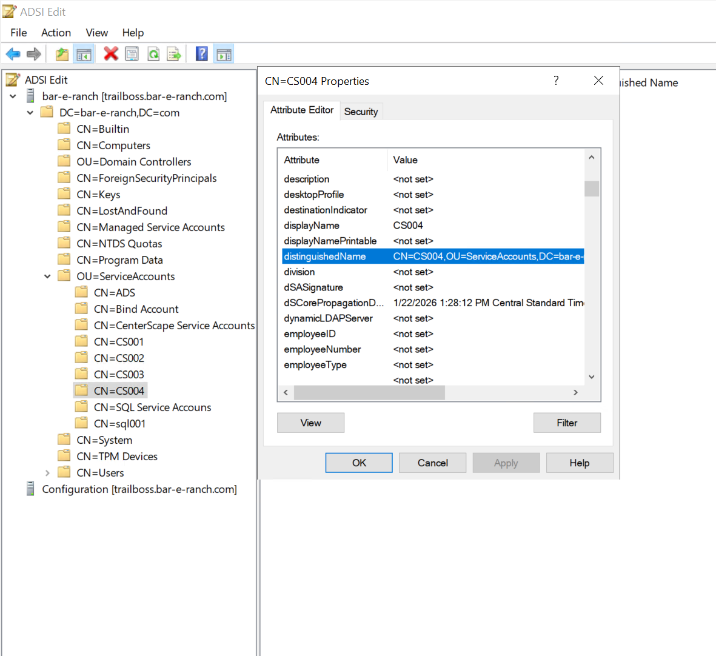The width and height of the screenshot is (716, 656).
Task: Select CN=CenterScape Service Accounts tree item
Action: (174, 326)
